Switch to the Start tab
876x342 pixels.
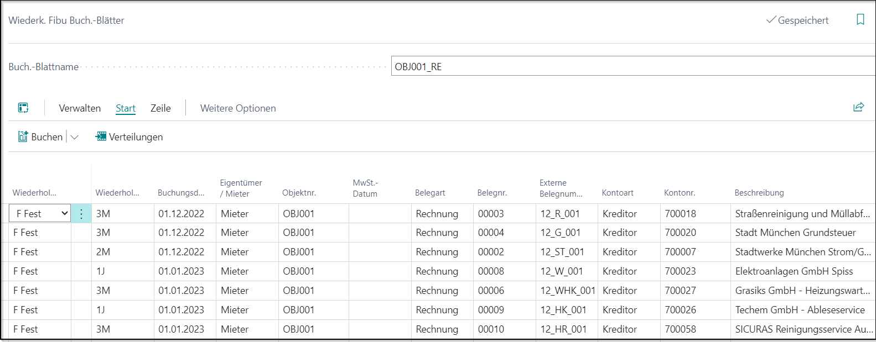pyautogui.click(x=126, y=108)
